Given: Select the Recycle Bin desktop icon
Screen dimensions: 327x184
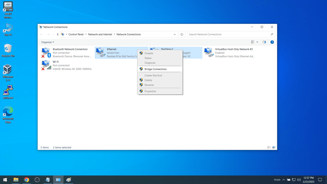Looking at the screenshot, I should click(8, 50).
